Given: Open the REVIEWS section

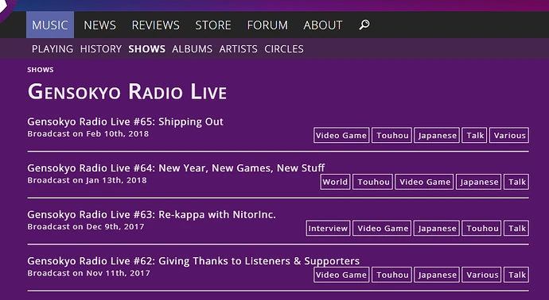Looking at the screenshot, I should 155,25.
